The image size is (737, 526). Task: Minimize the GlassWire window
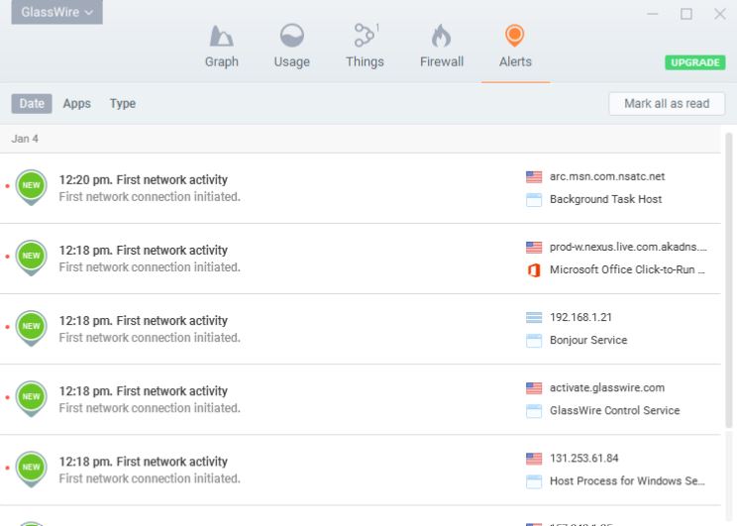[653, 14]
